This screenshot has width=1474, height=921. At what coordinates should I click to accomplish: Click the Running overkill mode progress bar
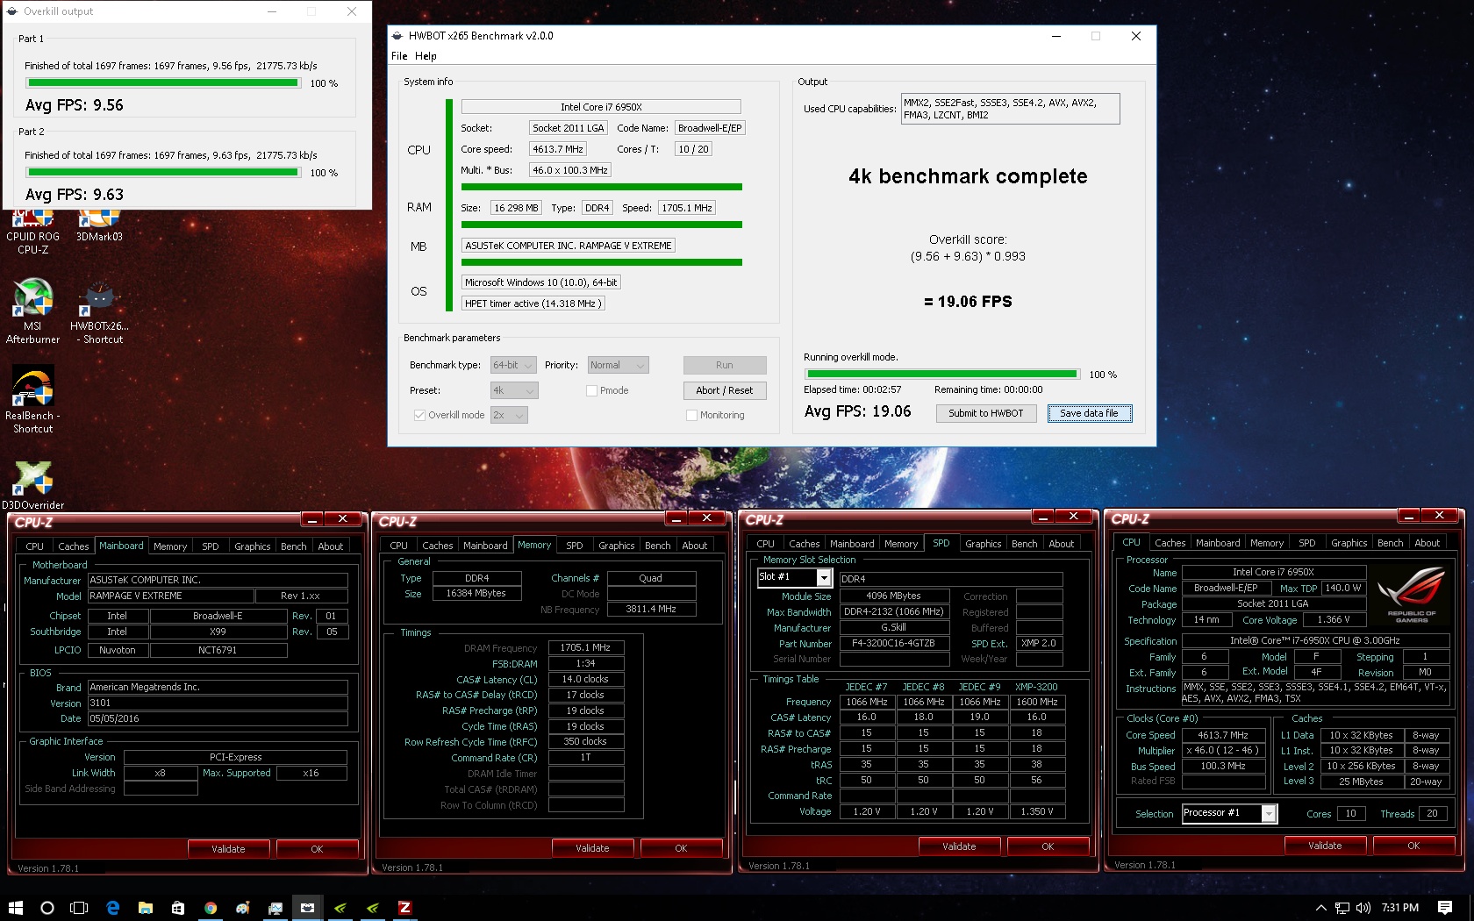tap(942, 375)
